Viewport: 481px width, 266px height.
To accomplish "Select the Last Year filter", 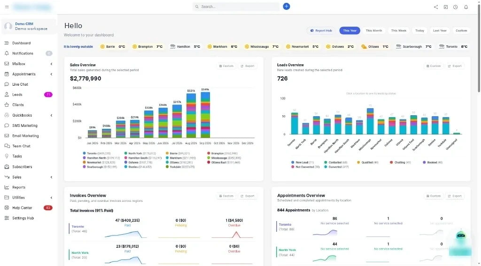I will coord(440,30).
